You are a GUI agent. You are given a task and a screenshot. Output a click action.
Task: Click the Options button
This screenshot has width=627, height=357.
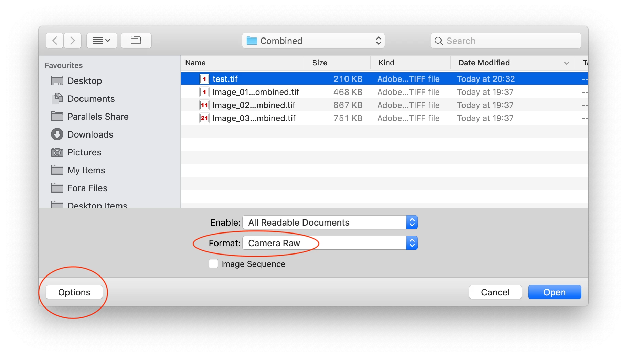(x=74, y=292)
